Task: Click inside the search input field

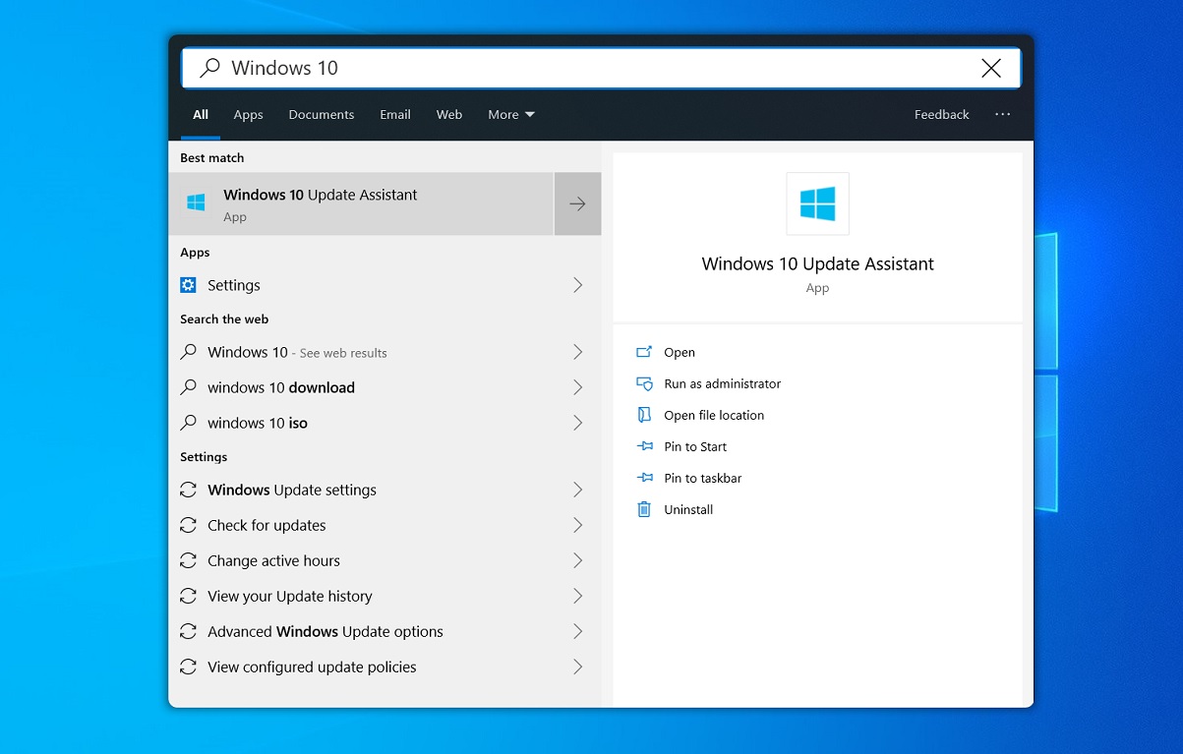Action: click(x=492, y=67)
